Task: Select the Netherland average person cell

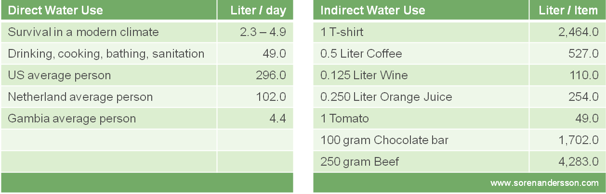Action: 80,97
